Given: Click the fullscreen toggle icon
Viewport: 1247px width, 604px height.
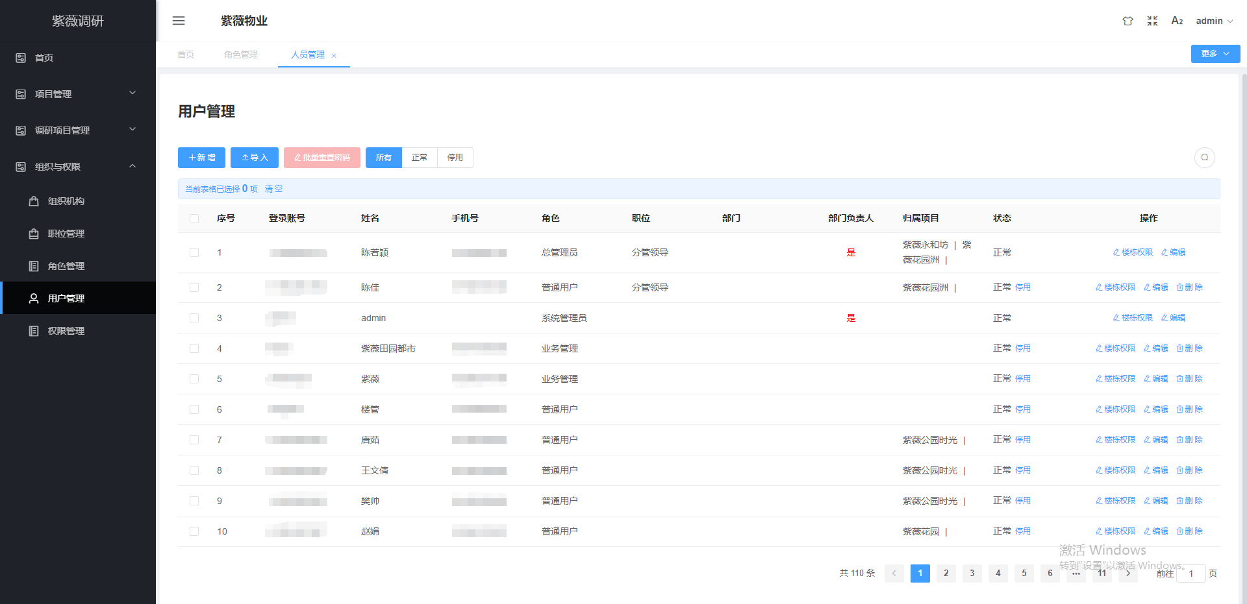Looking at the screenshot, I should point(1152,21).
